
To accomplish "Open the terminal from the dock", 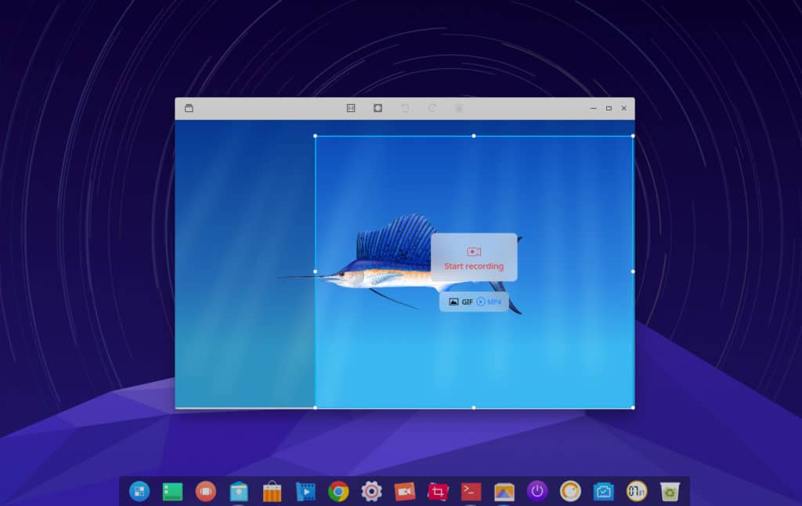I will tap(471, 492).
